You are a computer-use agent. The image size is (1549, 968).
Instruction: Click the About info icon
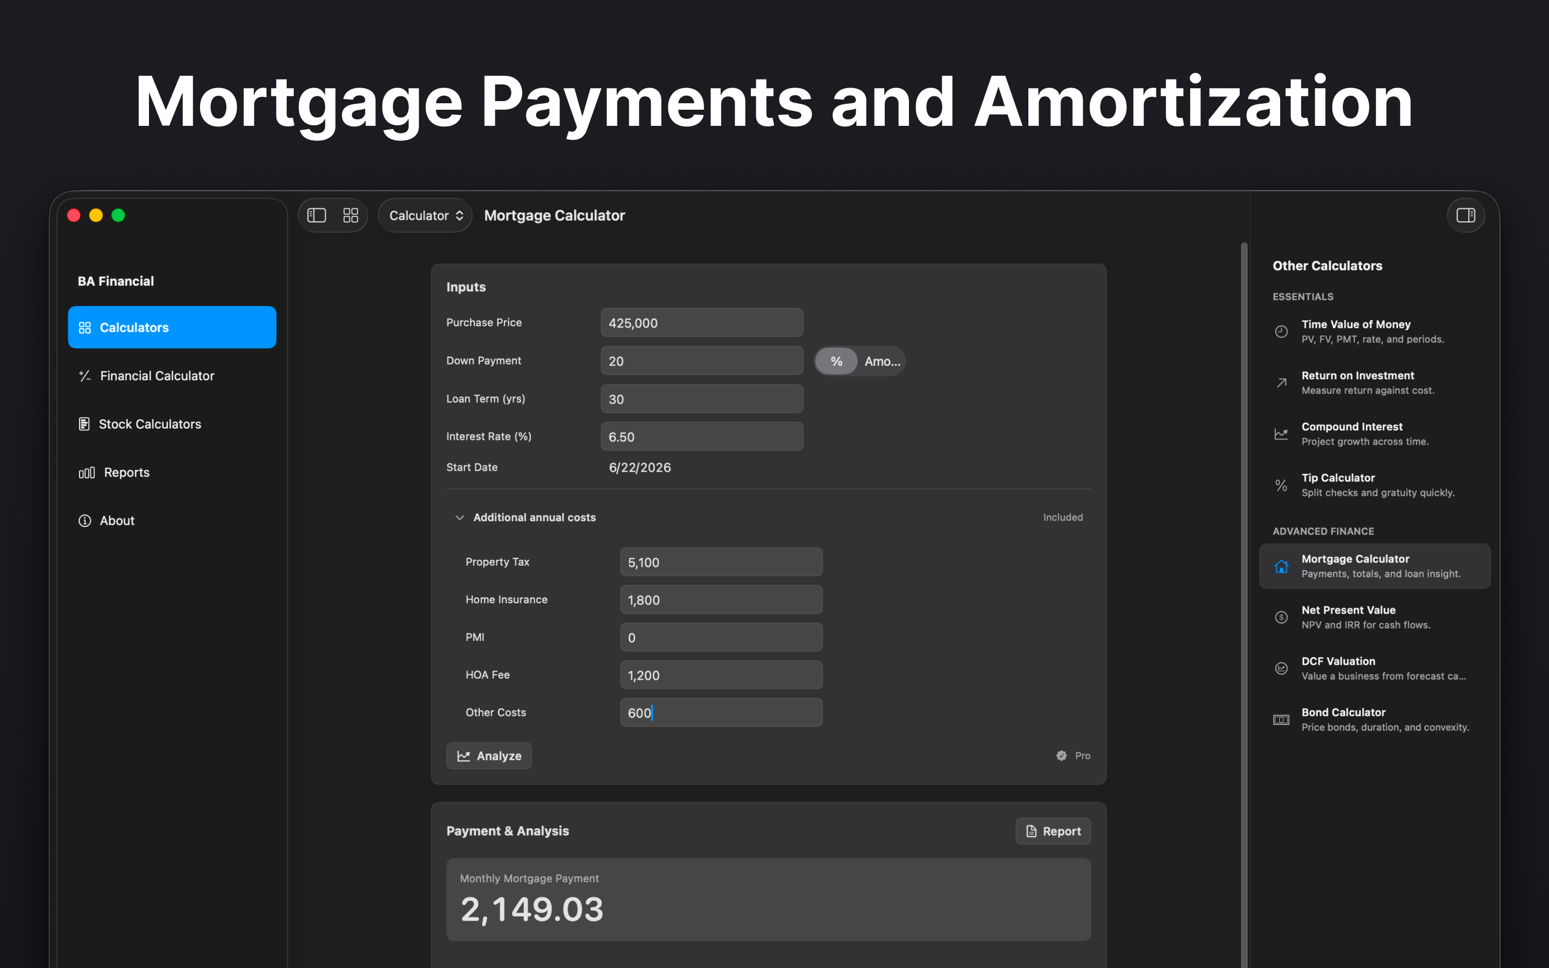pyautogui.click(x=84, y=521)
